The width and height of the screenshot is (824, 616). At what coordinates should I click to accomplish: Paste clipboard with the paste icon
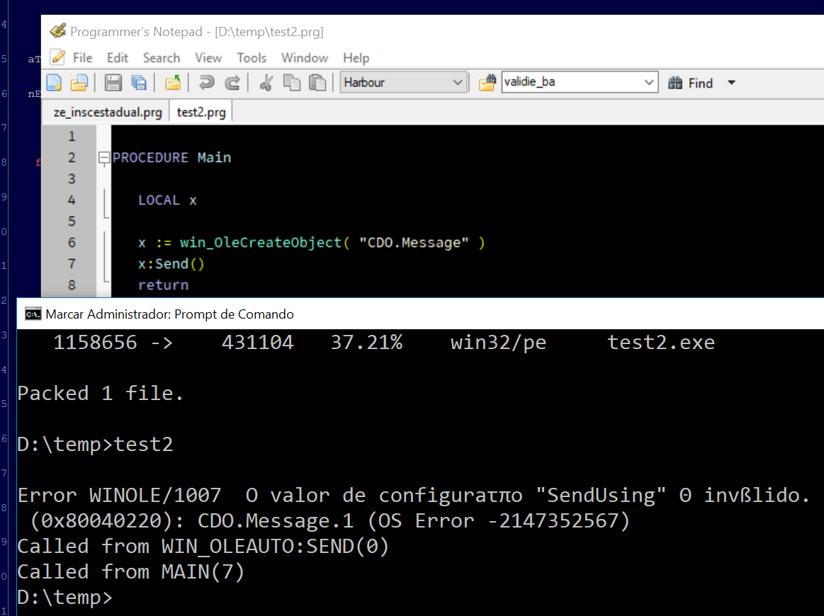click(x=317, y=82)
